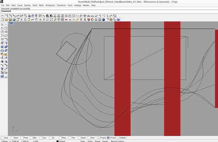Open the Default layer dropdown in status bar

point(61,141)
